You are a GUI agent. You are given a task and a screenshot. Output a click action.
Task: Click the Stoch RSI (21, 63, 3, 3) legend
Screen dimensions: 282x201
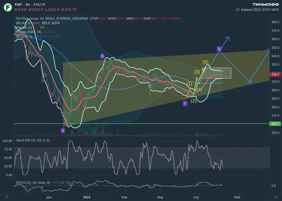[32, 140]
